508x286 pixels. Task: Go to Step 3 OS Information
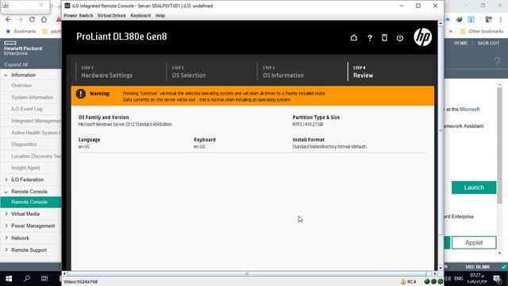click(x=283, y=72)
